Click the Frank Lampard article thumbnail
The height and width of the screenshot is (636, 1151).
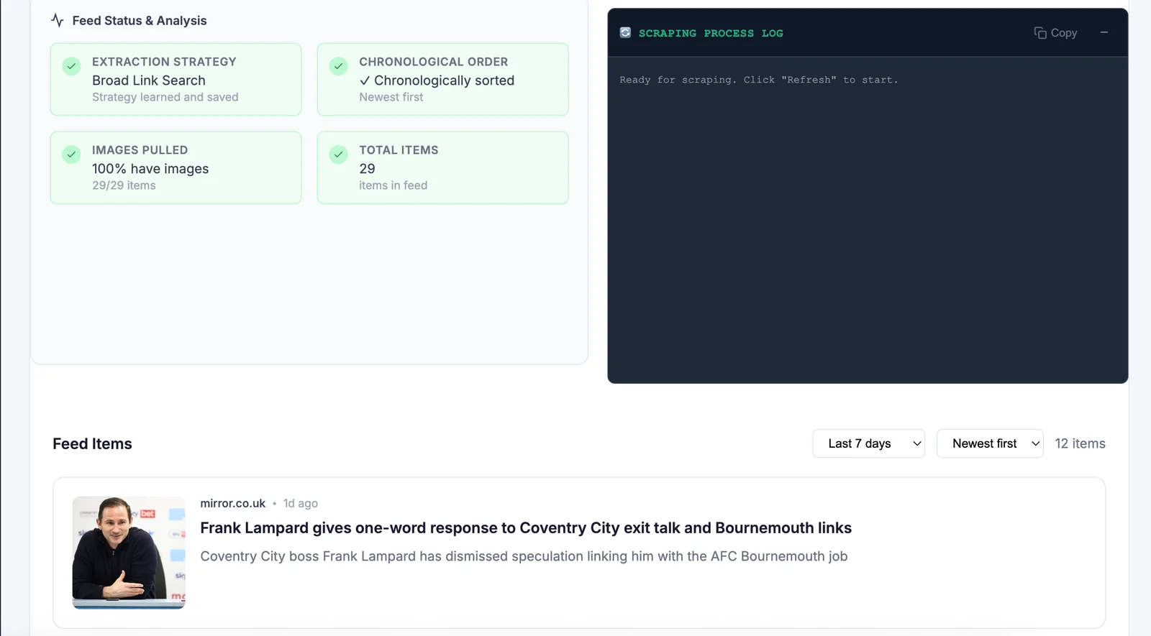(129, 553)
